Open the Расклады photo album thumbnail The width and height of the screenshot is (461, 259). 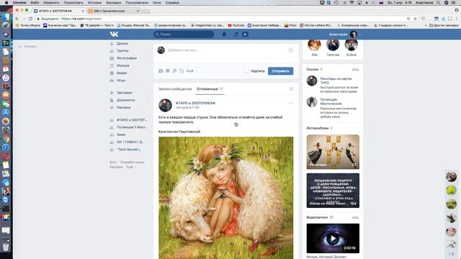[333, 152]
